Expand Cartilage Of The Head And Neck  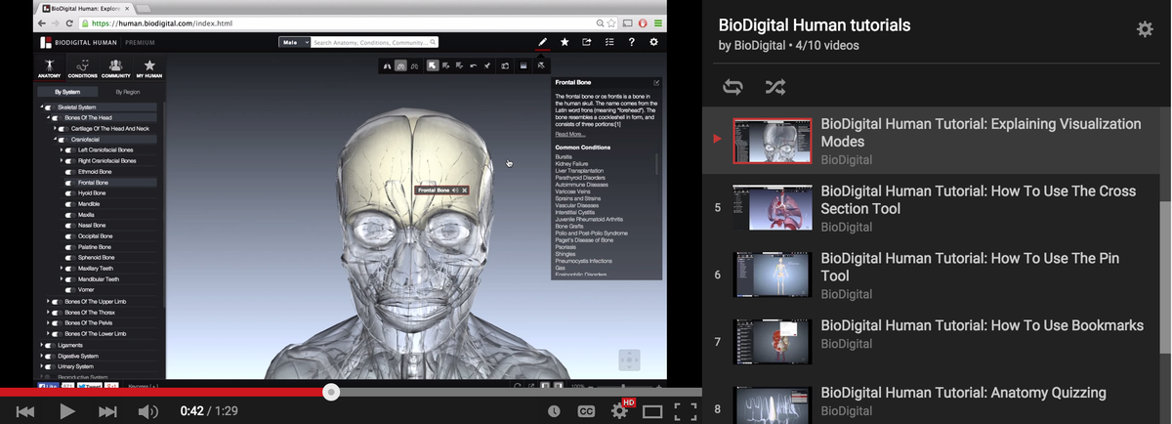pyautogui.click(x=55, y=129)
